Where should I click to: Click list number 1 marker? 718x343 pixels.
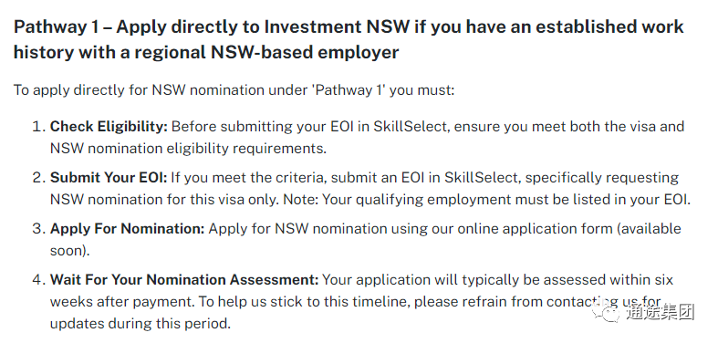(37, 127)
